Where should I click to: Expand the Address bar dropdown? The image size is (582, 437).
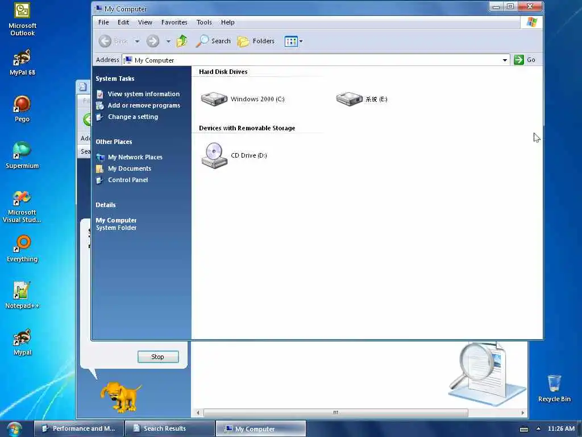tap(505, 60)
